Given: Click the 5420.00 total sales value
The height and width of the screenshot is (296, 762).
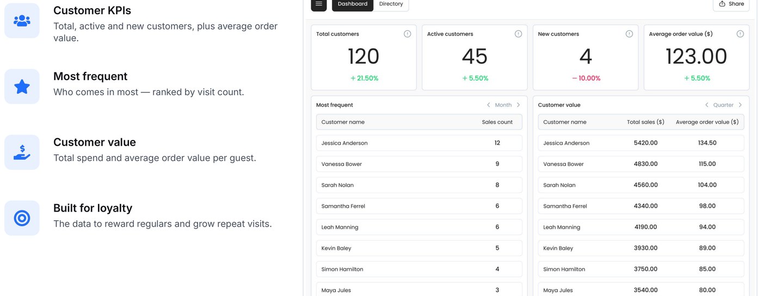Looking at the screenshot, I should click(646, 143).
